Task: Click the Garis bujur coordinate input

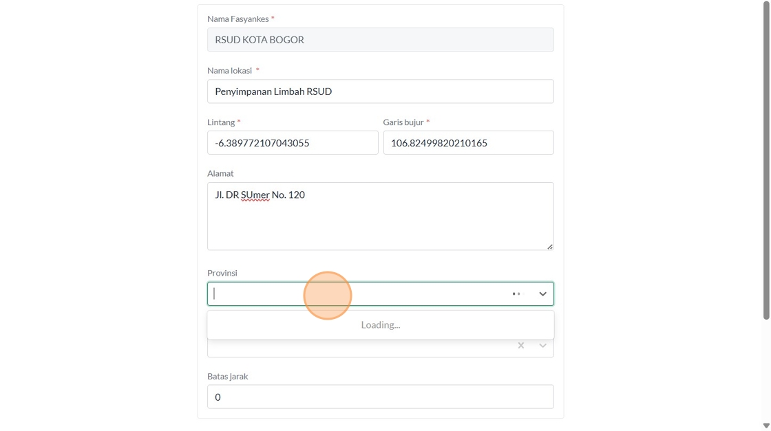Action: [468, 143]
